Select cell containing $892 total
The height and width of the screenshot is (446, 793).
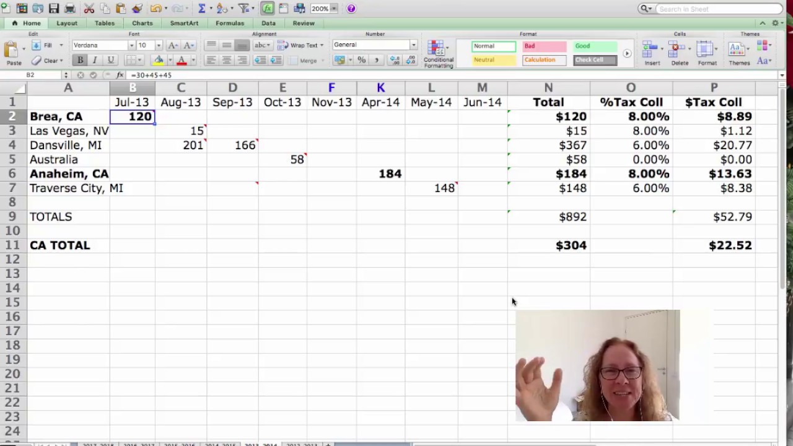click(x=548, y=217)
